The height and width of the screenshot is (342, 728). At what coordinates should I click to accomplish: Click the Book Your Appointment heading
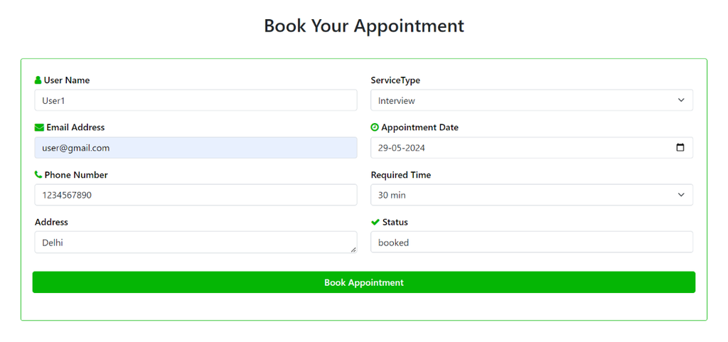coord(364,26)
